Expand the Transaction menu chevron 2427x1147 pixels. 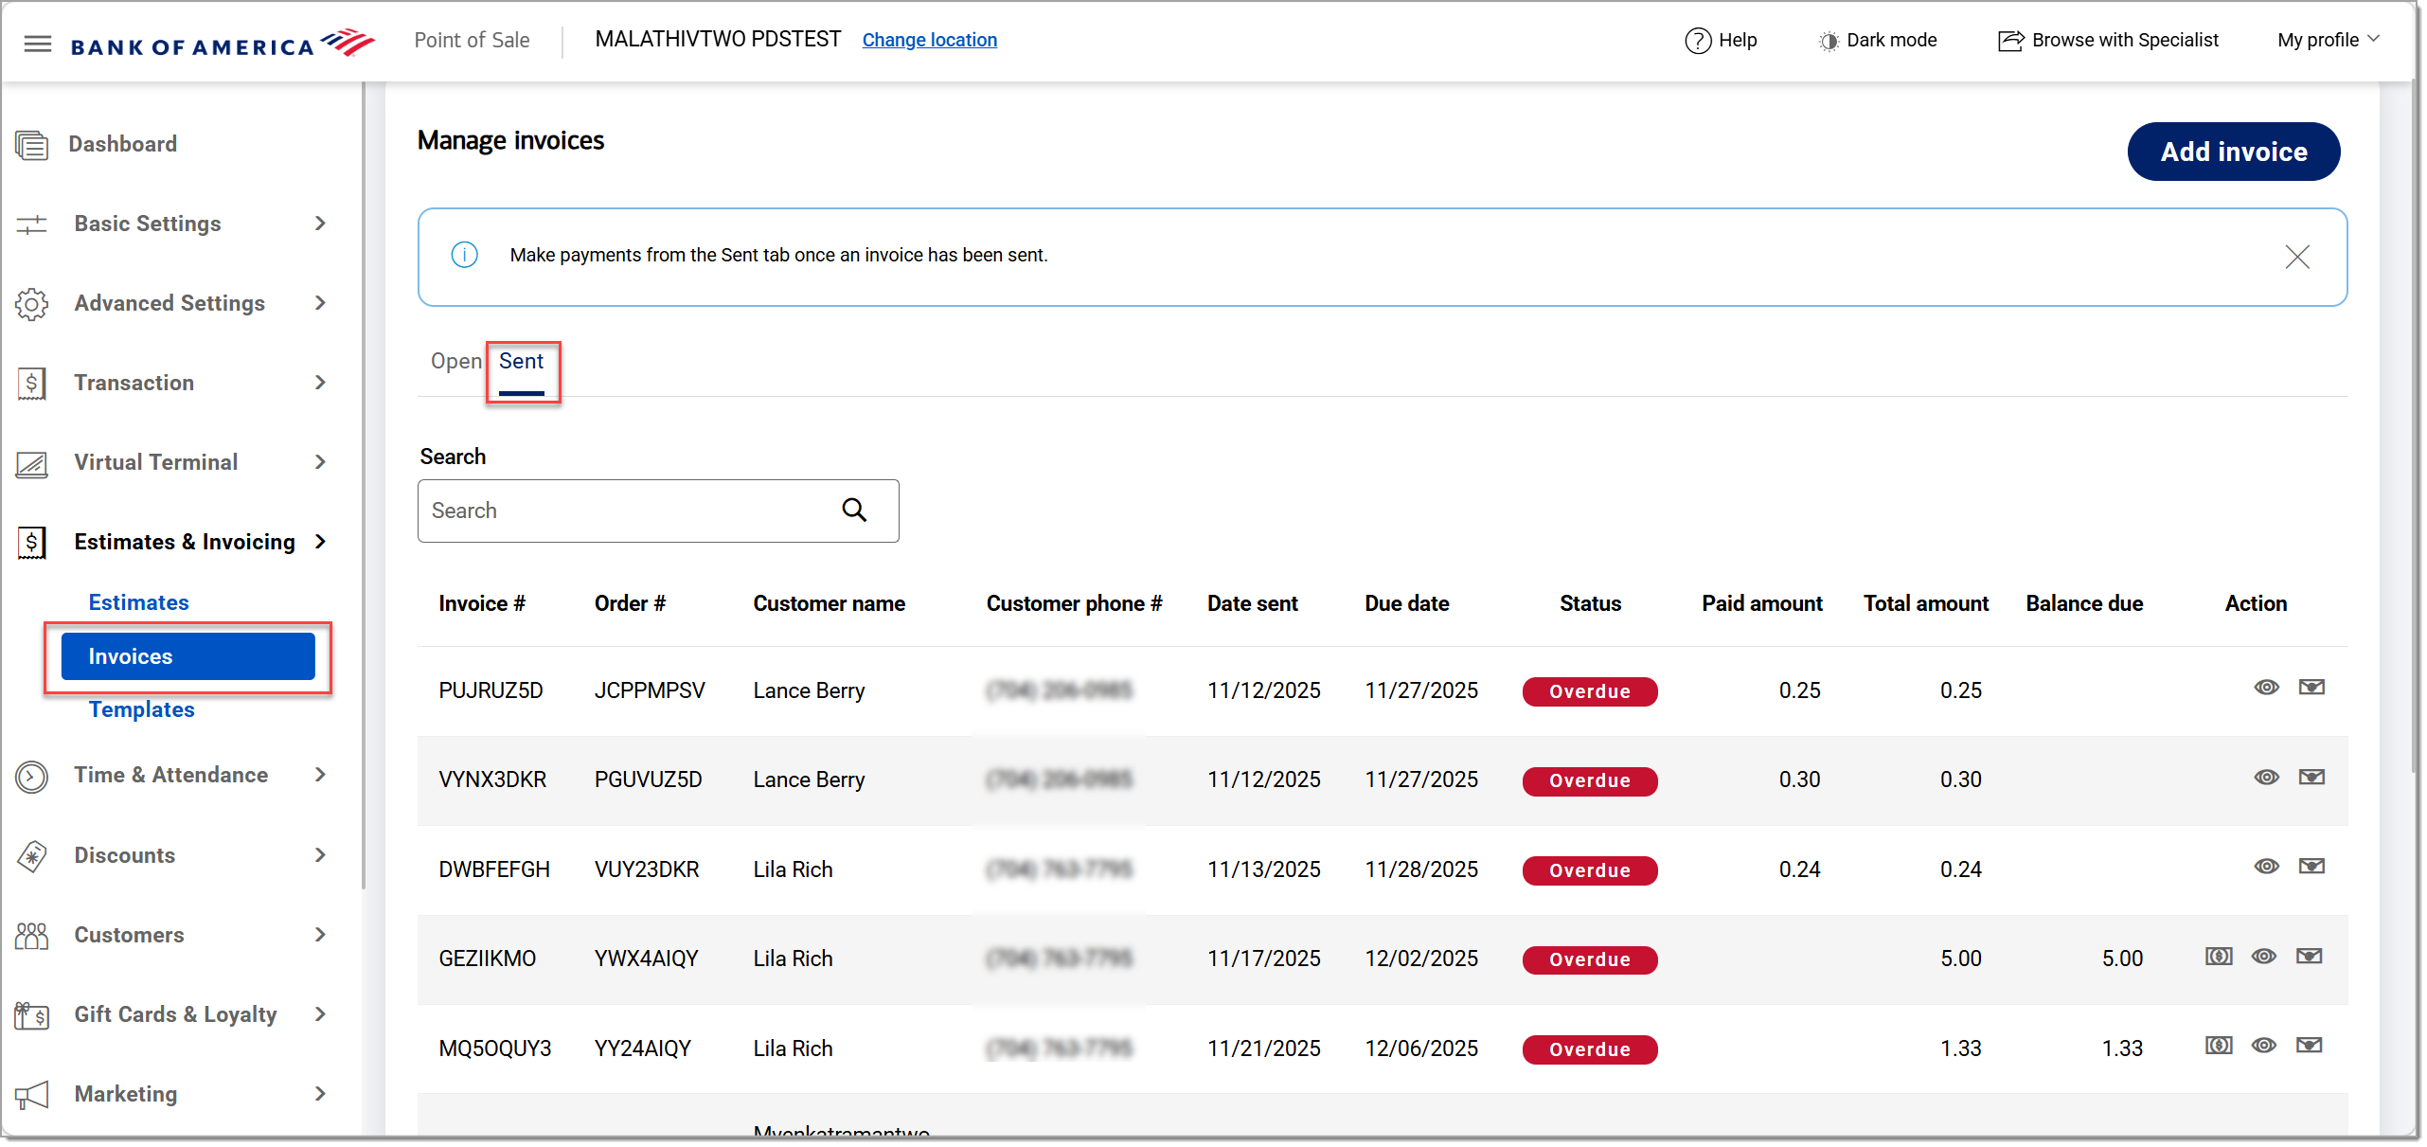tap(320, 383)
